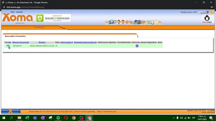Click the Bono column header
The width and height of the screenshot is (216, 121).
[160, 42]
